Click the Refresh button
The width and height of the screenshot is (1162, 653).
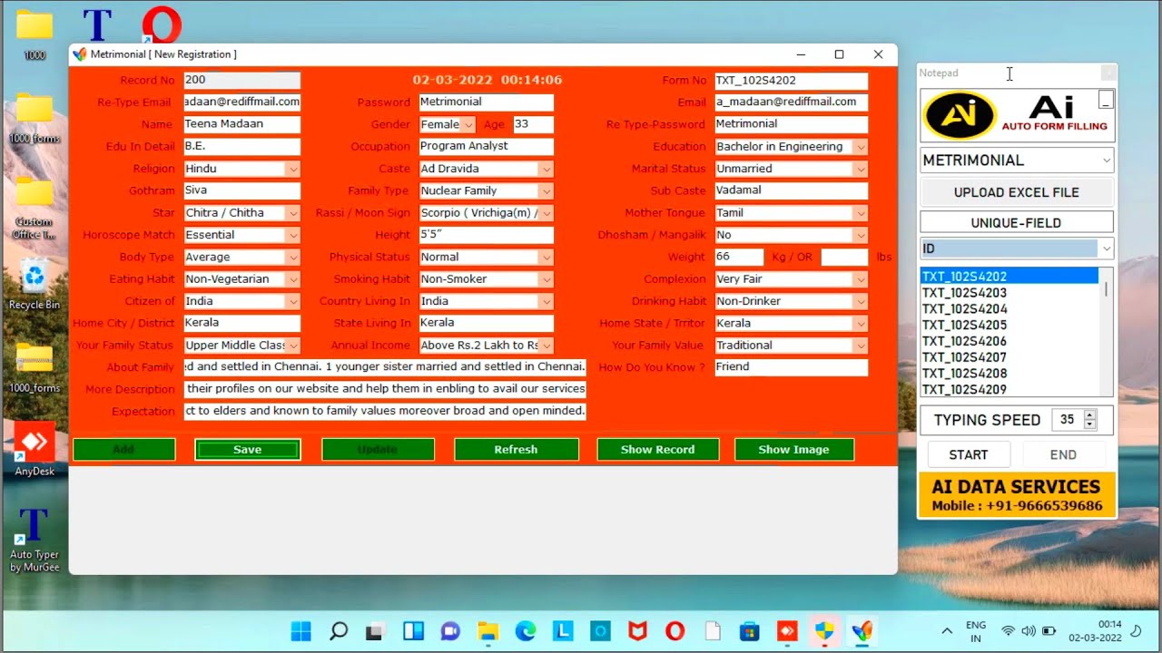click(x=516, y=450)
